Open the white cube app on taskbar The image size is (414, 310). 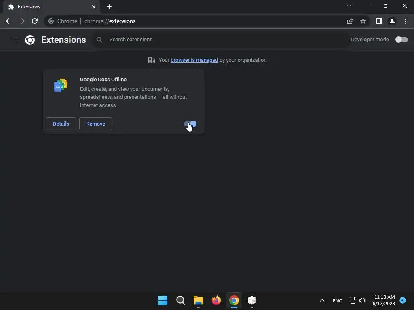pyautogui.click(x=252, y=300)
